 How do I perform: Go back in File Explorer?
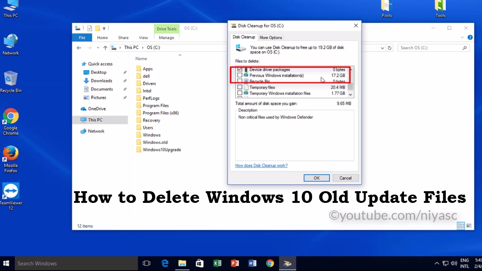(79, 48)
